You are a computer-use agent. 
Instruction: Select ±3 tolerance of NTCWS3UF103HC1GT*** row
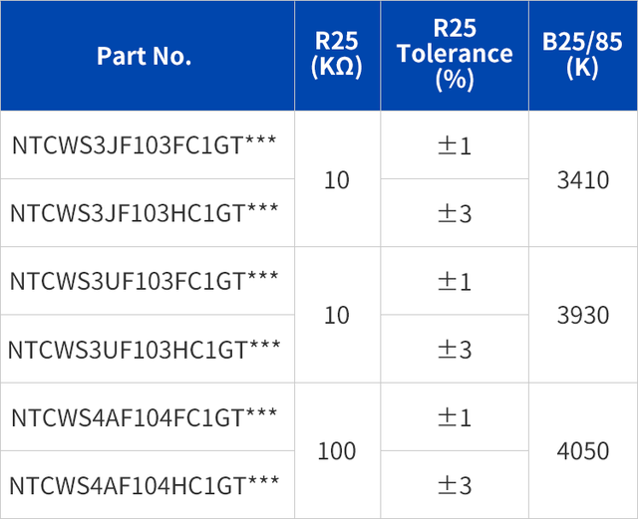click(x=455, y=349)
